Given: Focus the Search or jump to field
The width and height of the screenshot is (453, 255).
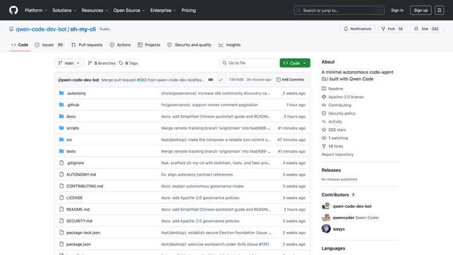Looking at the screenshot, I should pyautogui.click(x=339, y=10).
